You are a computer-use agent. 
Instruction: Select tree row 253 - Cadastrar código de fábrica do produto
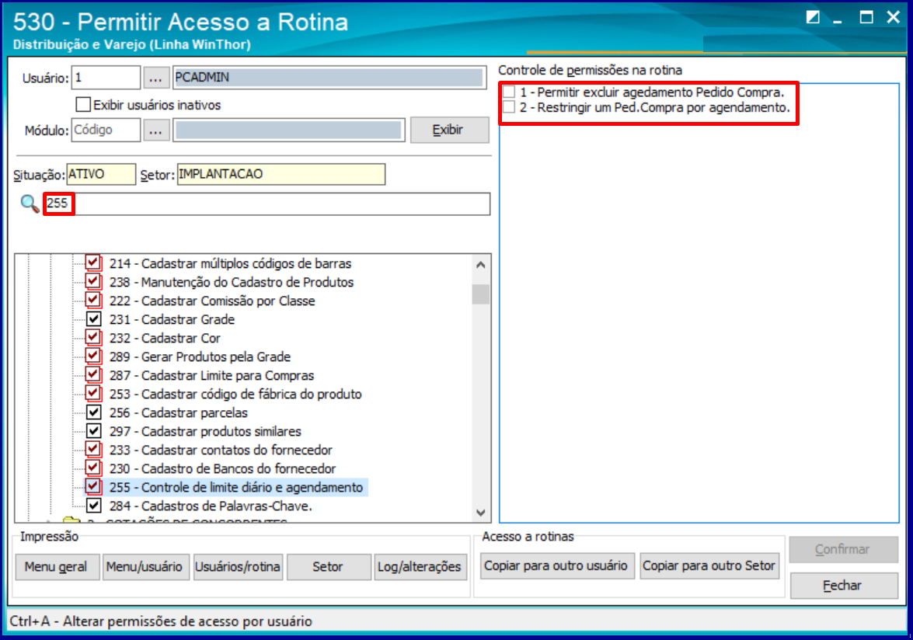pos(235,394)
